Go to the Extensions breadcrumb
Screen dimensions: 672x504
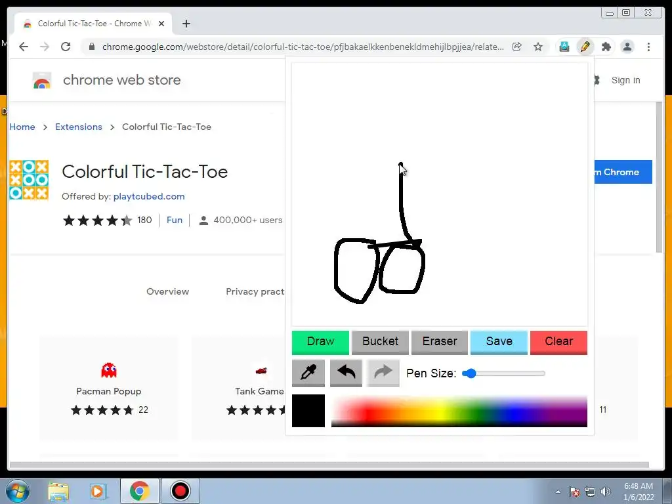click(x=79, y=127)
